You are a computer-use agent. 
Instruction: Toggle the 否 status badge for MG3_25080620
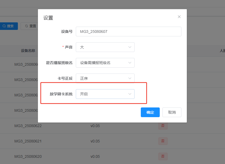163,156
